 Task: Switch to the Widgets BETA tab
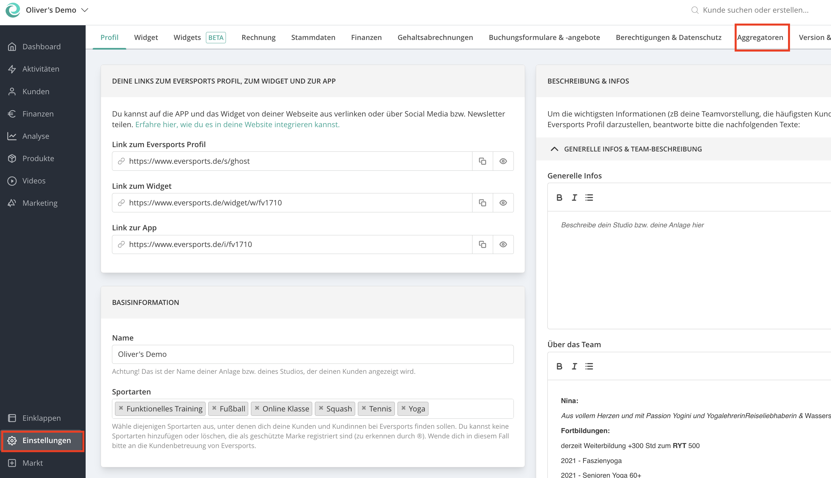click(x=200, y=37)
